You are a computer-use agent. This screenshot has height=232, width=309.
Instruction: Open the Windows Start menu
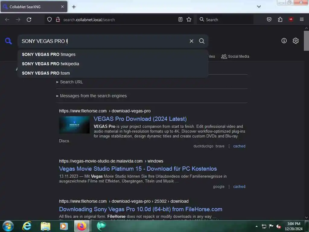click(x=8, y=226)
